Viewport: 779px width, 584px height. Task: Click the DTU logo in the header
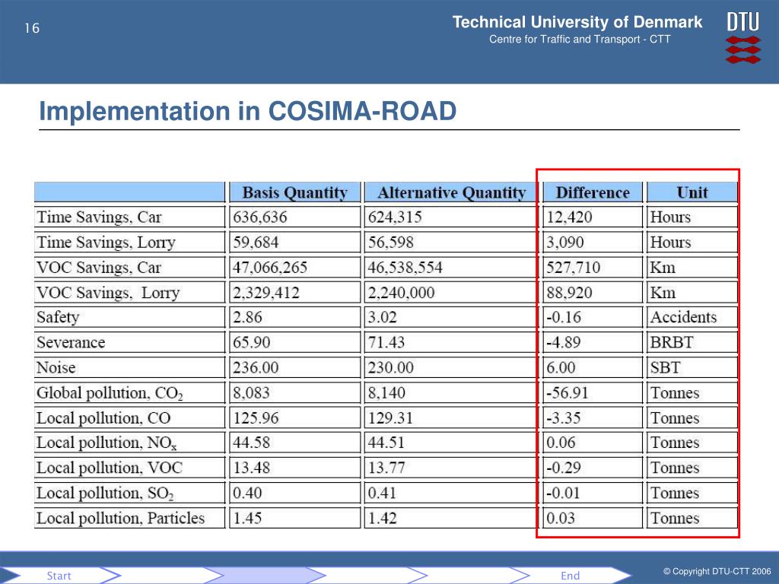(x=742, y=38)
